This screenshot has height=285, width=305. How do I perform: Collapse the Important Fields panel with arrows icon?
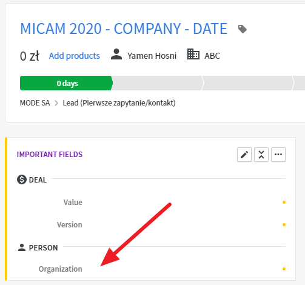(261, 155)
